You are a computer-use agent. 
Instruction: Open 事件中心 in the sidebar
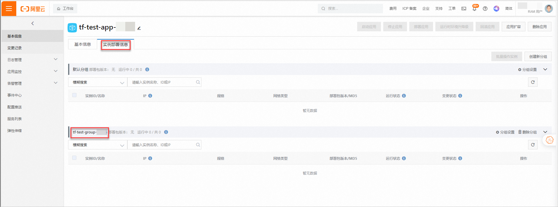pyautogui.click(x=32, y=95)
